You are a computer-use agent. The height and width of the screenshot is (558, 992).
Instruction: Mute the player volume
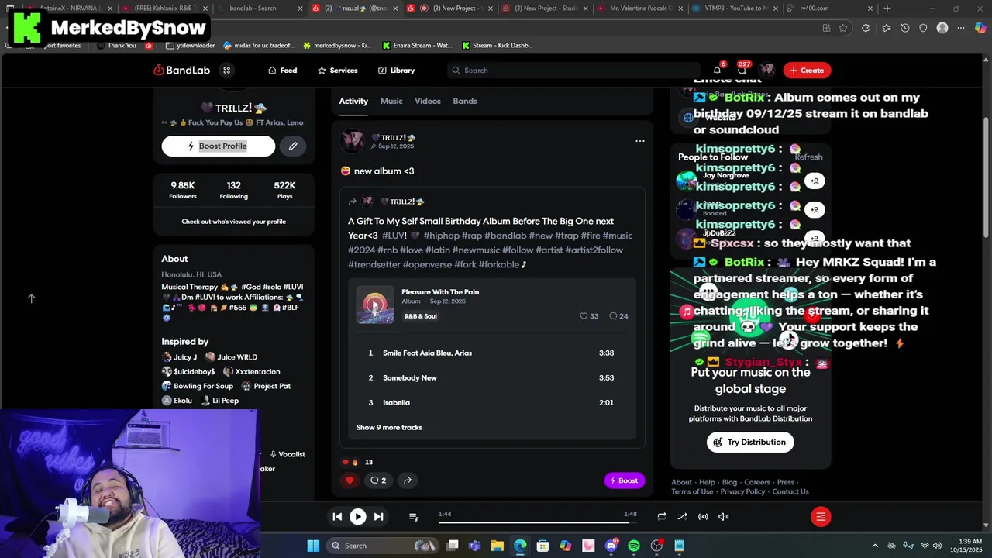pos(723,517)
